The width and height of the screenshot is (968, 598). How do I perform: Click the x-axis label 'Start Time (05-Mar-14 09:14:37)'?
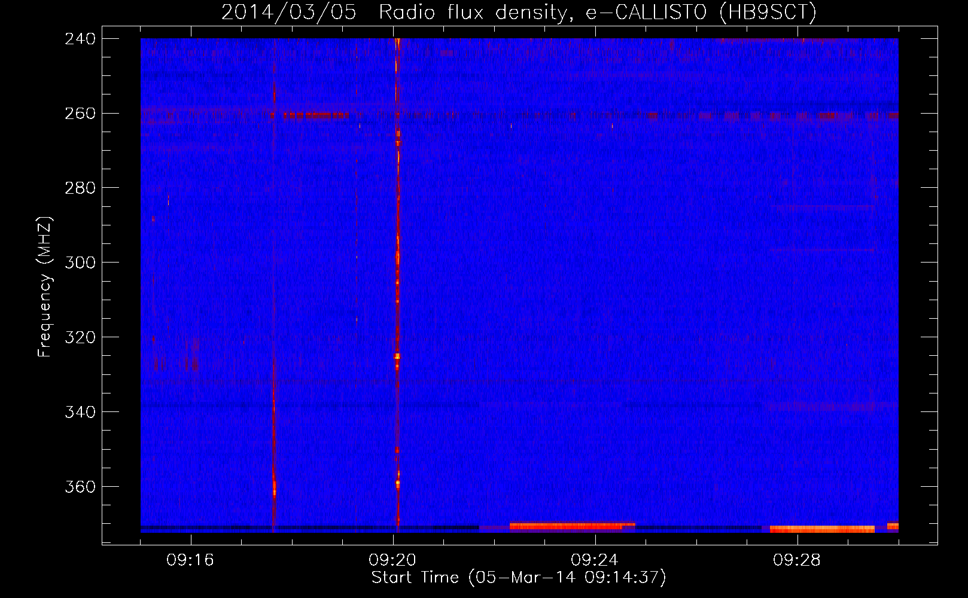coord(519,578)
